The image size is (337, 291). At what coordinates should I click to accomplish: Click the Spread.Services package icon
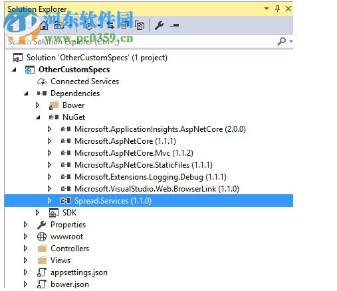coord(66,201)
